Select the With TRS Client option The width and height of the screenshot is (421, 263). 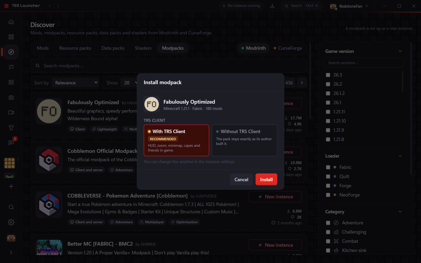pos(176,140)
